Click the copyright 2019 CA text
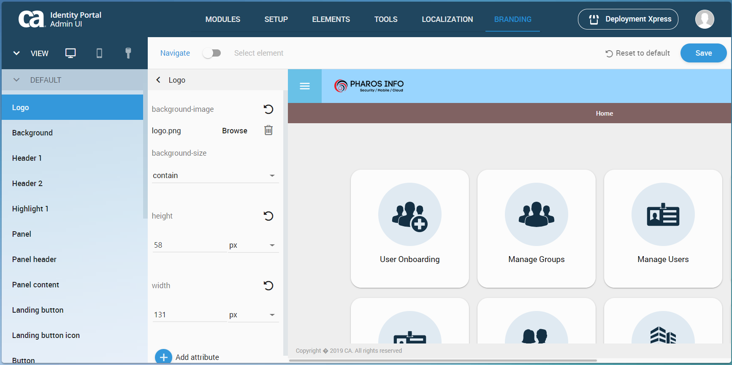 pyautogui.click(x=349, y=351)
